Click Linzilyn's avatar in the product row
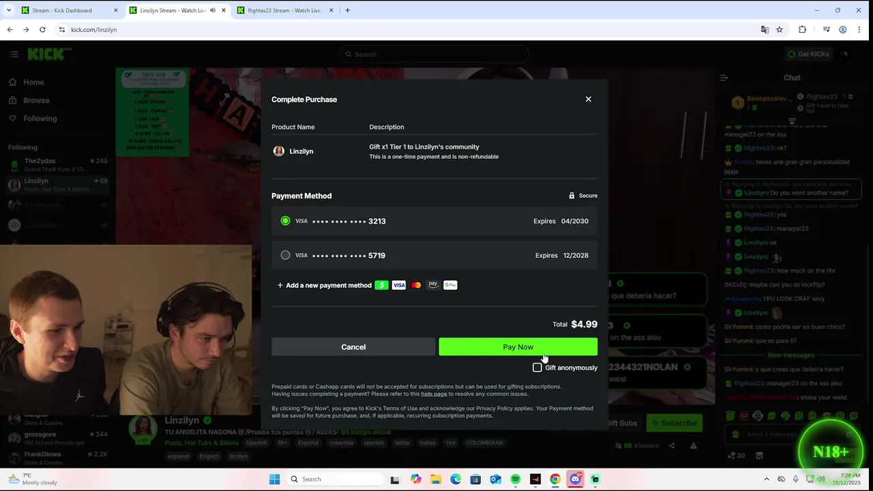873x491 pixels. 278,151
